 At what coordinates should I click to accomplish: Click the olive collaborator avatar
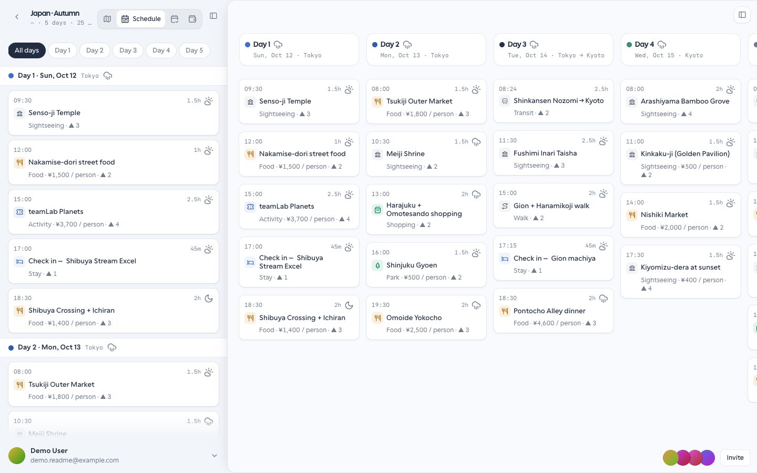point(671,458)
